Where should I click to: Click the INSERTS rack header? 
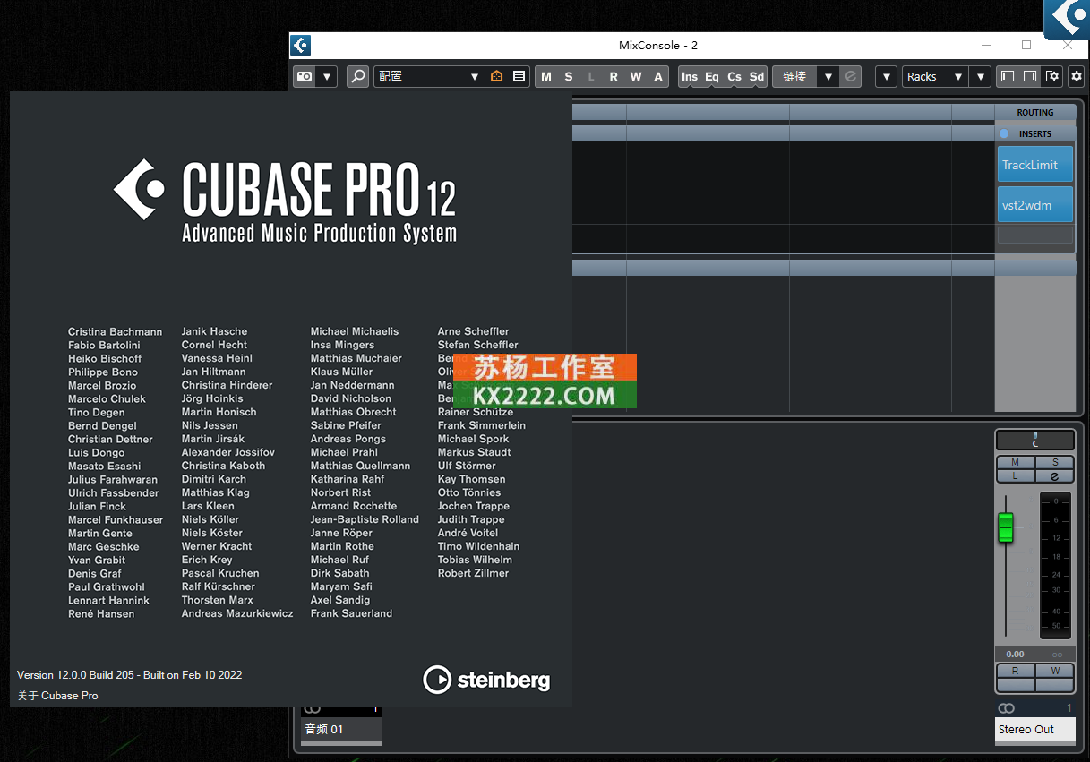[x=1035, y=133]
